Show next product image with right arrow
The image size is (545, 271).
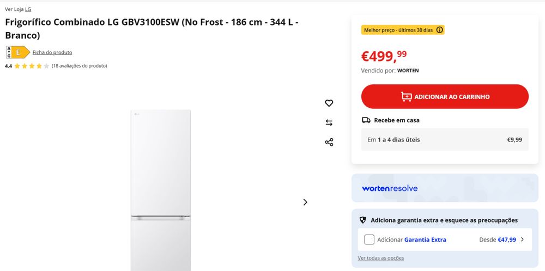point(305,202)
